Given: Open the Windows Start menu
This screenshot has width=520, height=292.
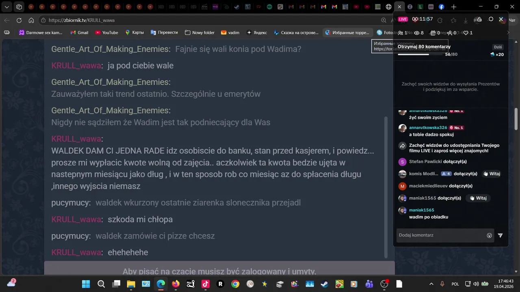Looking at the screenshot, I should tap(86, 284).
